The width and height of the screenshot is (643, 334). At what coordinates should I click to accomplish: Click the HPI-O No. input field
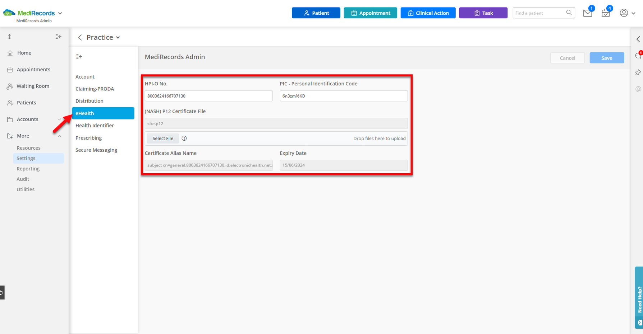[209, 96]
